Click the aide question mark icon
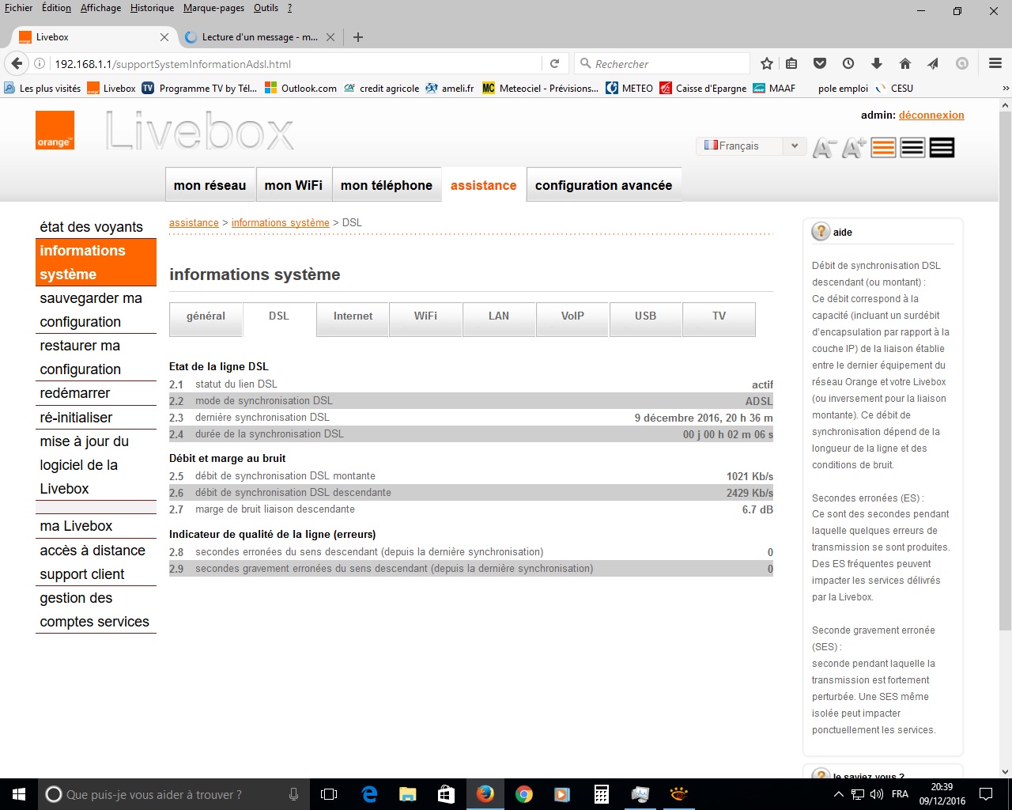This screenshot has width=1012, height=810. coord(821,232)
